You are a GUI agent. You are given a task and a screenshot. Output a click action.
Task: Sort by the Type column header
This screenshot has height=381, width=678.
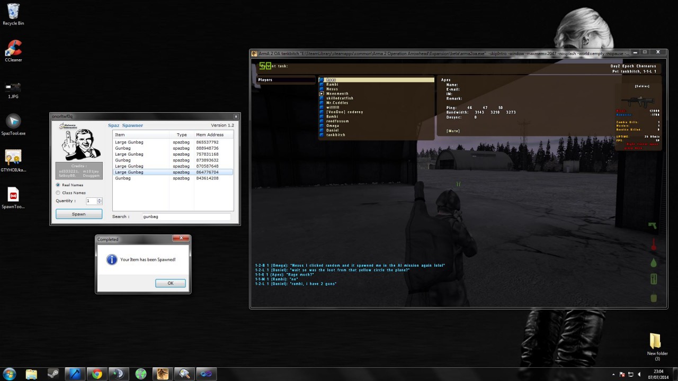pos(182,134)
